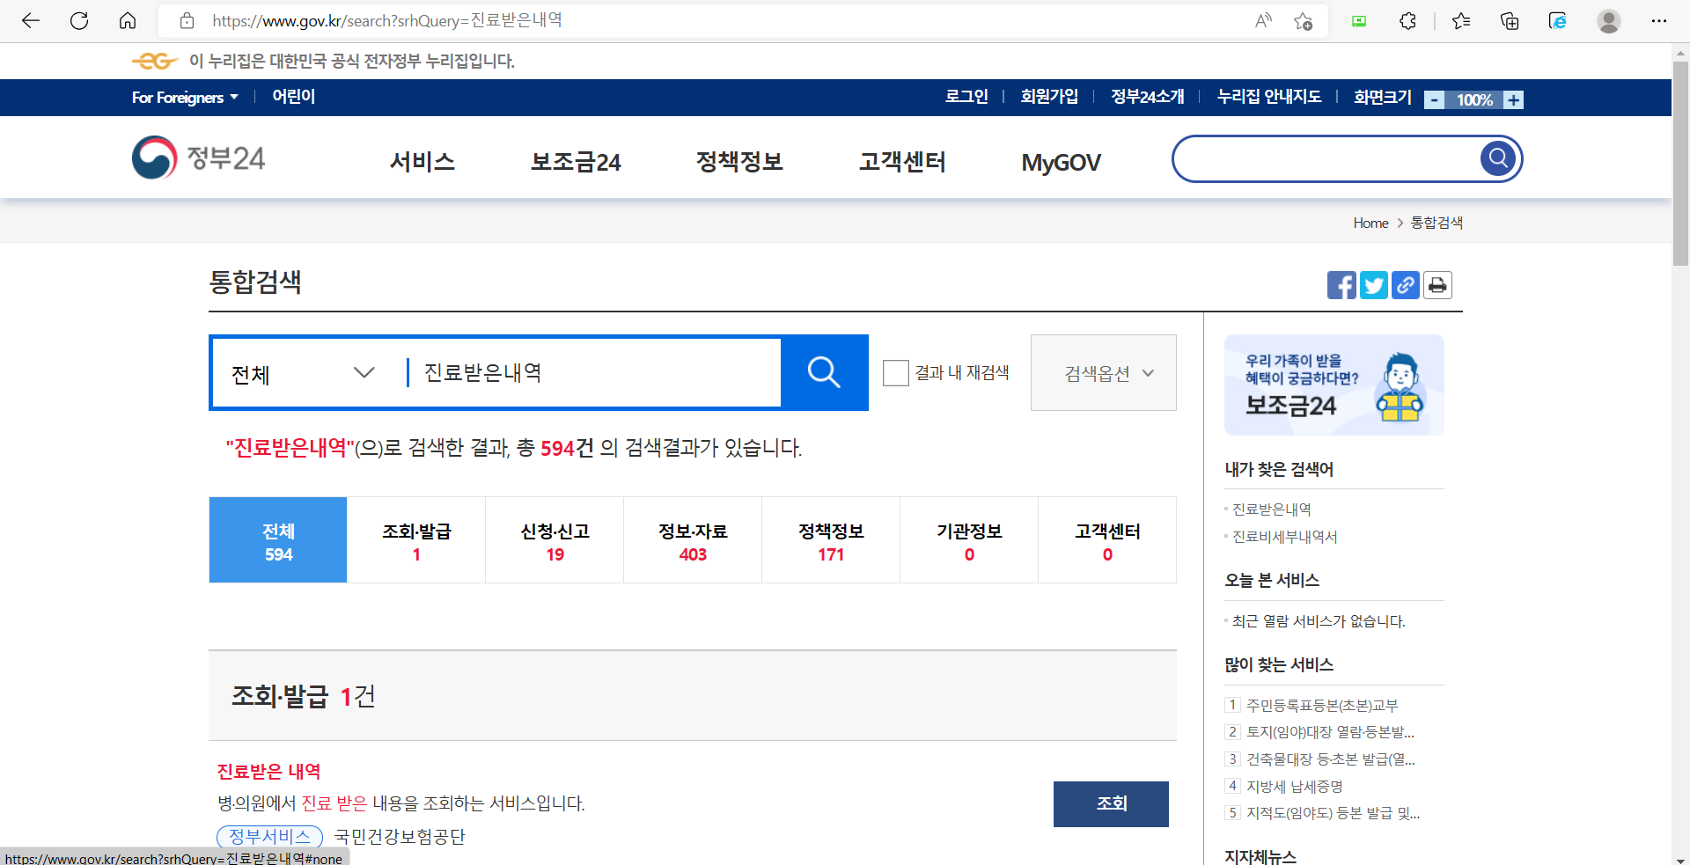The image size is (1690, 865).
Task: Share the page on Twitter
Action: [x=1373, y=284]
